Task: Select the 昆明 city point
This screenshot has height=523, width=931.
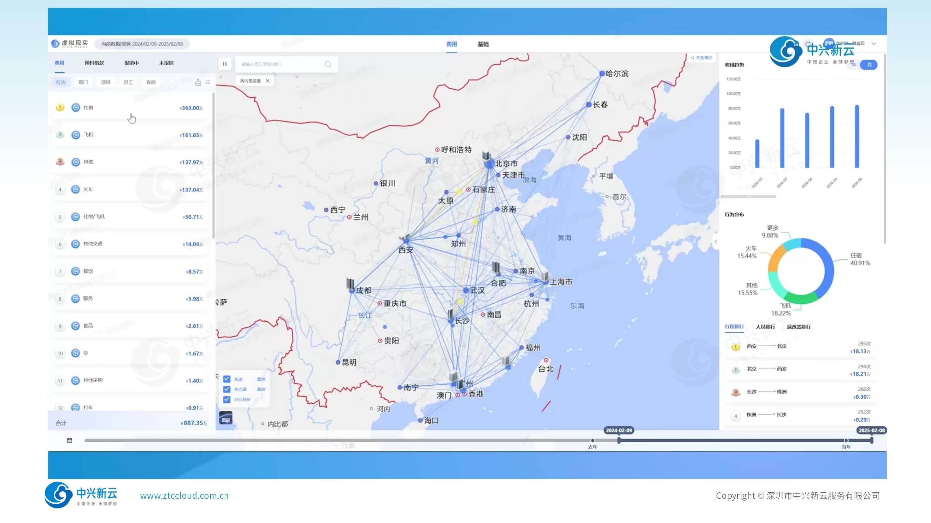Action: [338, 362]
